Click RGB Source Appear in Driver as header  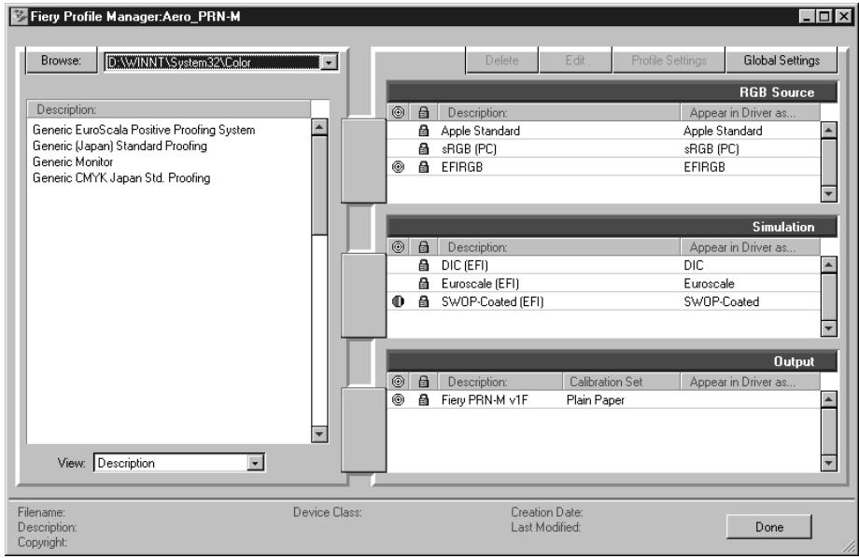pyautogui.click(x=750, y=113)
